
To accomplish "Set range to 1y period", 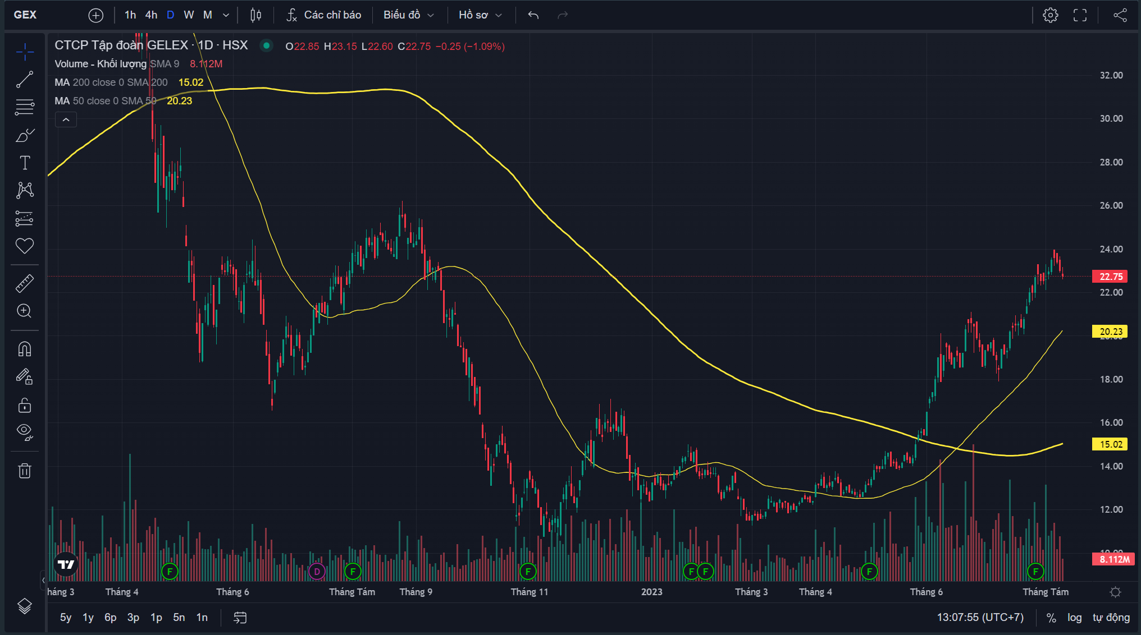I will tap(88, 618).
